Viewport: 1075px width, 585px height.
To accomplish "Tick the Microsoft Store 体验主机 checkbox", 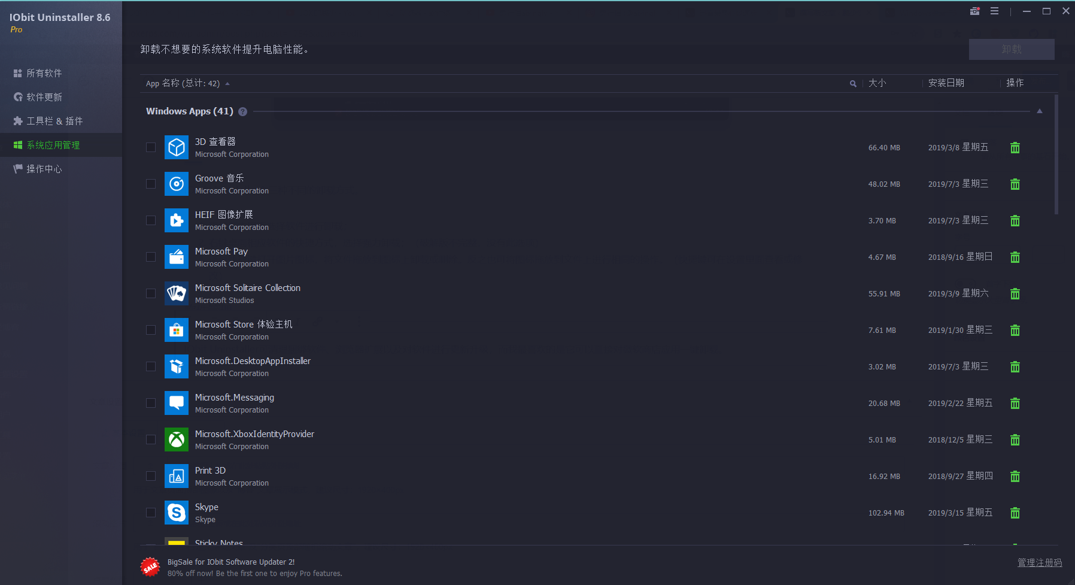I will tap(151, 330).
